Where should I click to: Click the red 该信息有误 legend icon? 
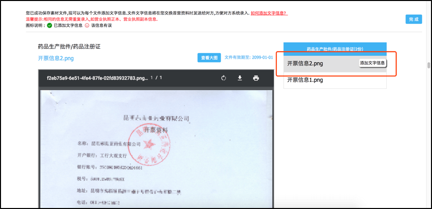click(87, 26)
